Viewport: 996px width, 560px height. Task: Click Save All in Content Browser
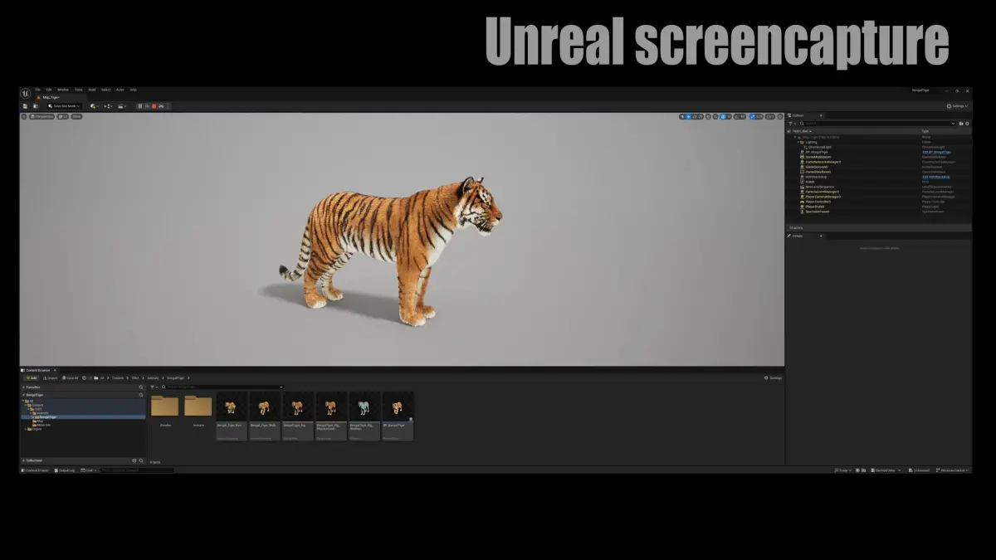(71, 377)
